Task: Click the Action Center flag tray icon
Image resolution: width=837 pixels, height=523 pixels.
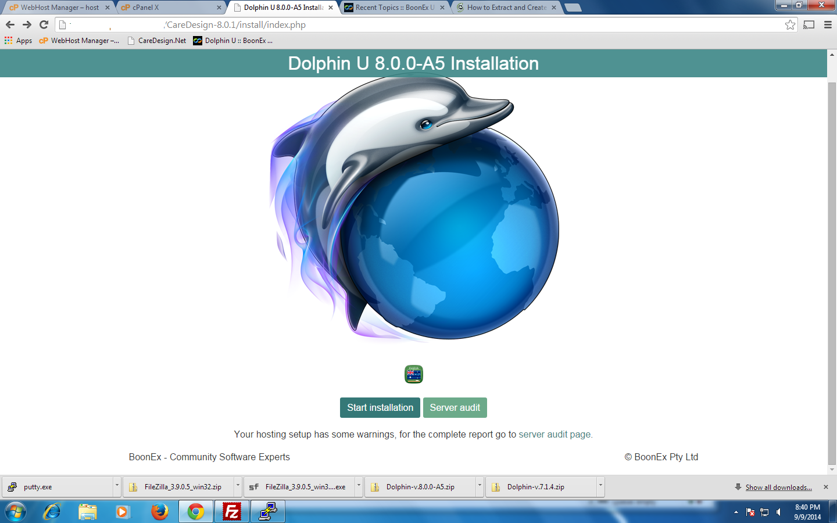Action: coord(750,512)
